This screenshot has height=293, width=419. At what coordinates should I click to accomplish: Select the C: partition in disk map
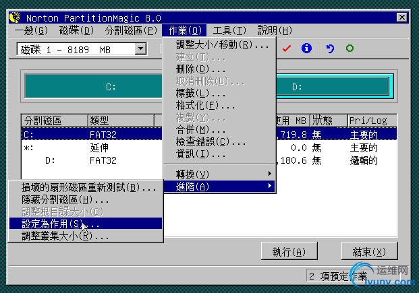click(94, 86)
